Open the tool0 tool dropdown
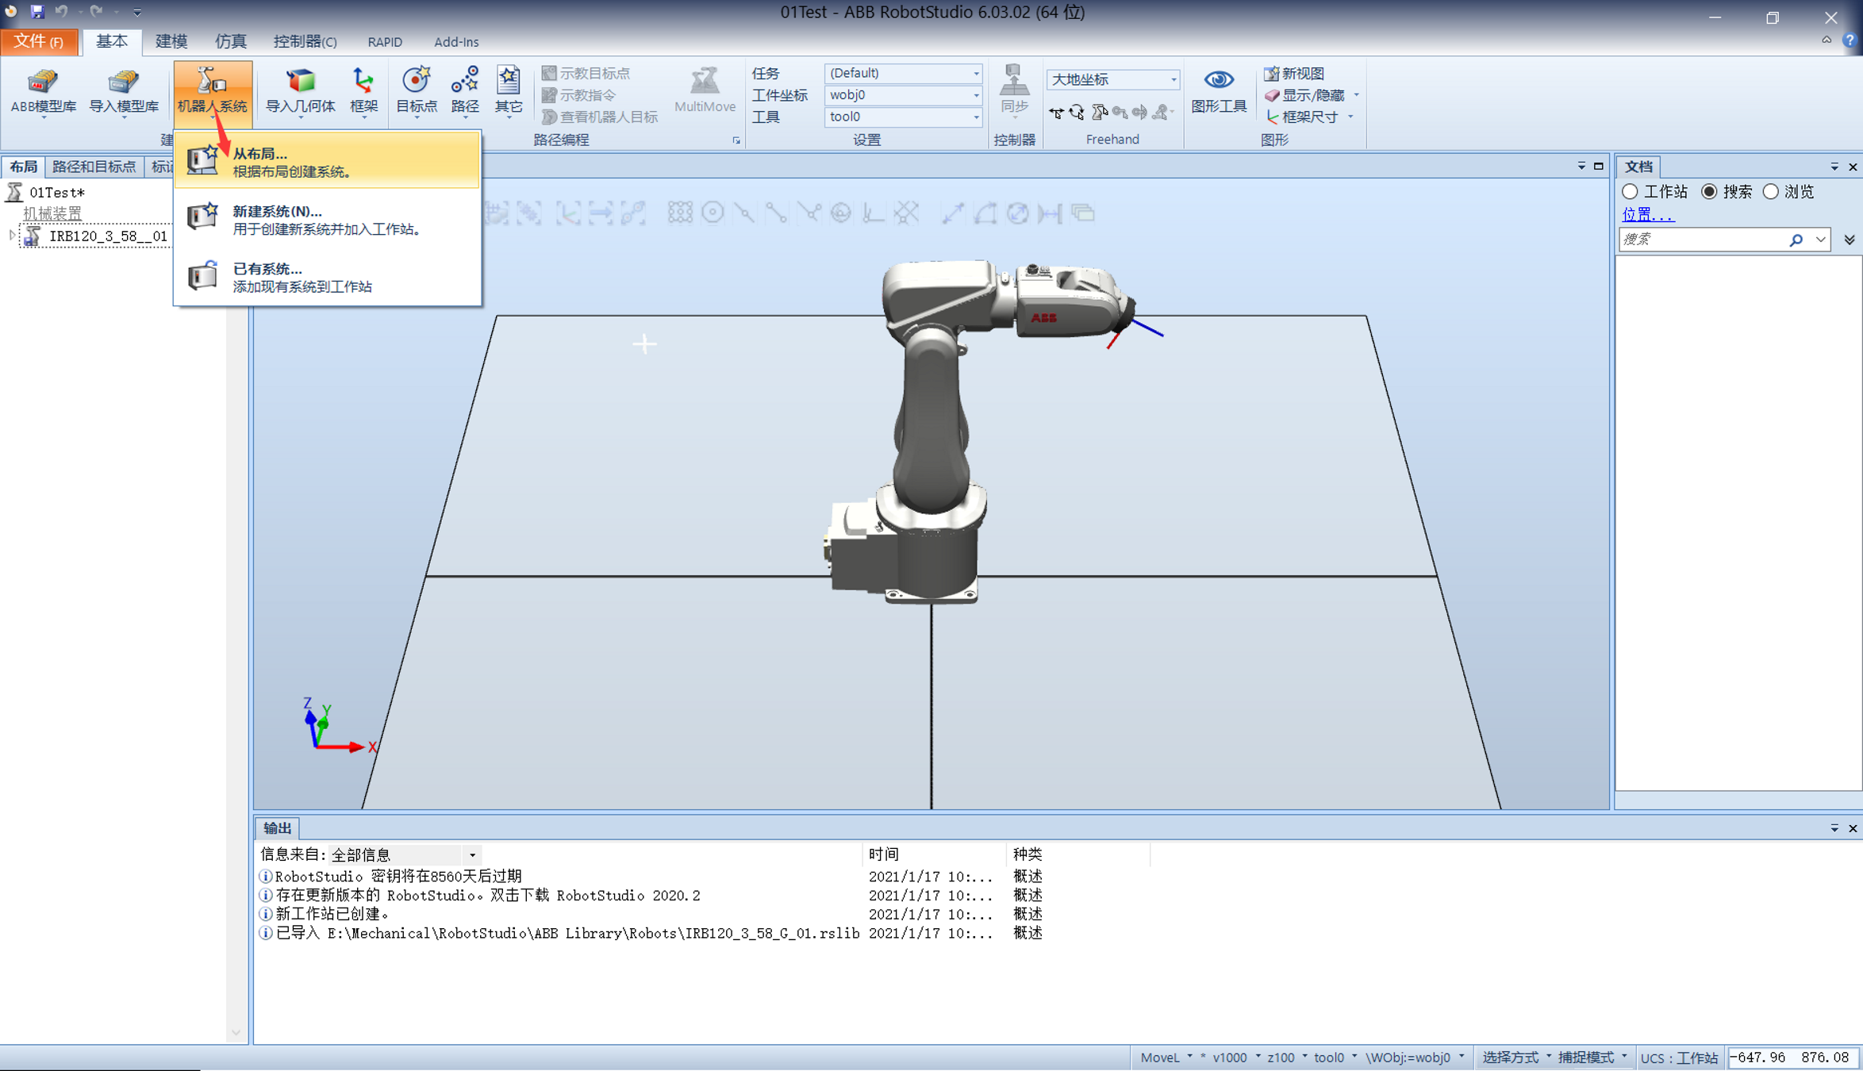 975,117
